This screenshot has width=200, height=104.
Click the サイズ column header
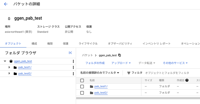coord(148,80)
